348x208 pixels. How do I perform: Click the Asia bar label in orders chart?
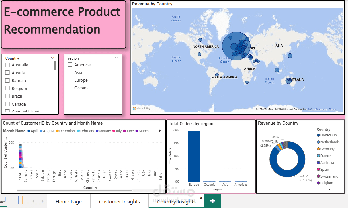click(225, 185)
